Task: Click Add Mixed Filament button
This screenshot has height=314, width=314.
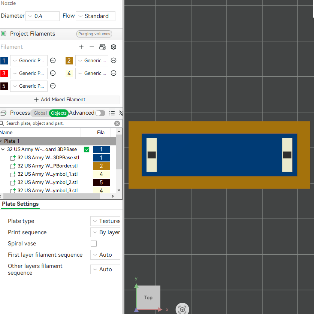Action: pos(60,100)
